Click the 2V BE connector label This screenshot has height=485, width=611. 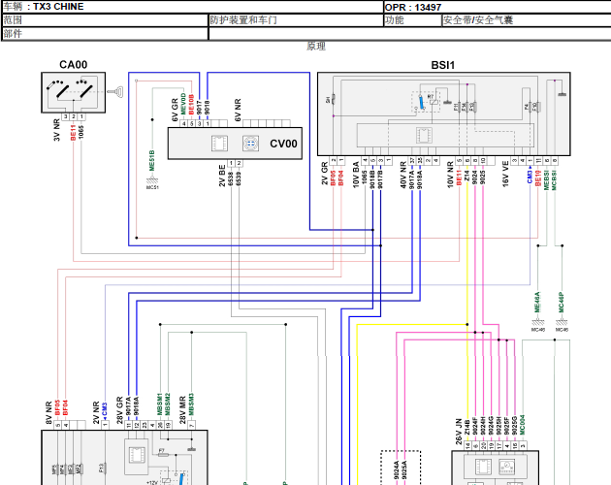(222, 176)
